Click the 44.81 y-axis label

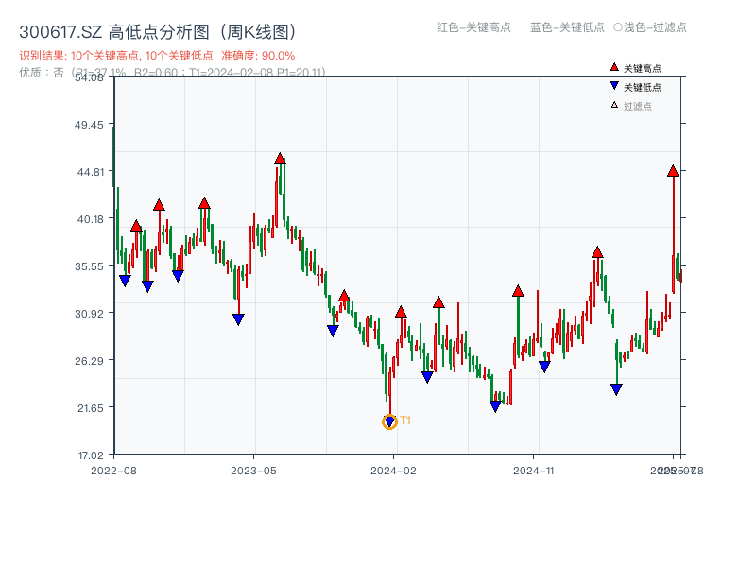(x=90, y=172)
